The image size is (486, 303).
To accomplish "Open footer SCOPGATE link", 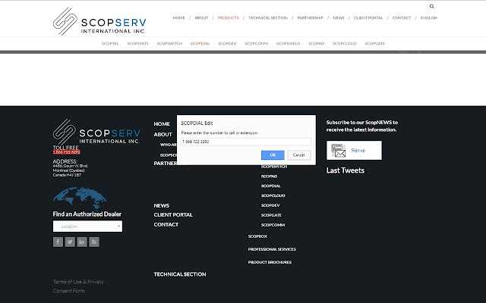I will (x=271, y=215).
